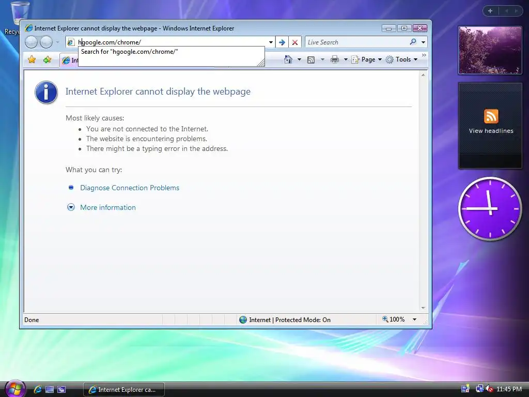
Task: Click the 100% zoom level button
Action: pyautogui.click(x=393, y=319)
